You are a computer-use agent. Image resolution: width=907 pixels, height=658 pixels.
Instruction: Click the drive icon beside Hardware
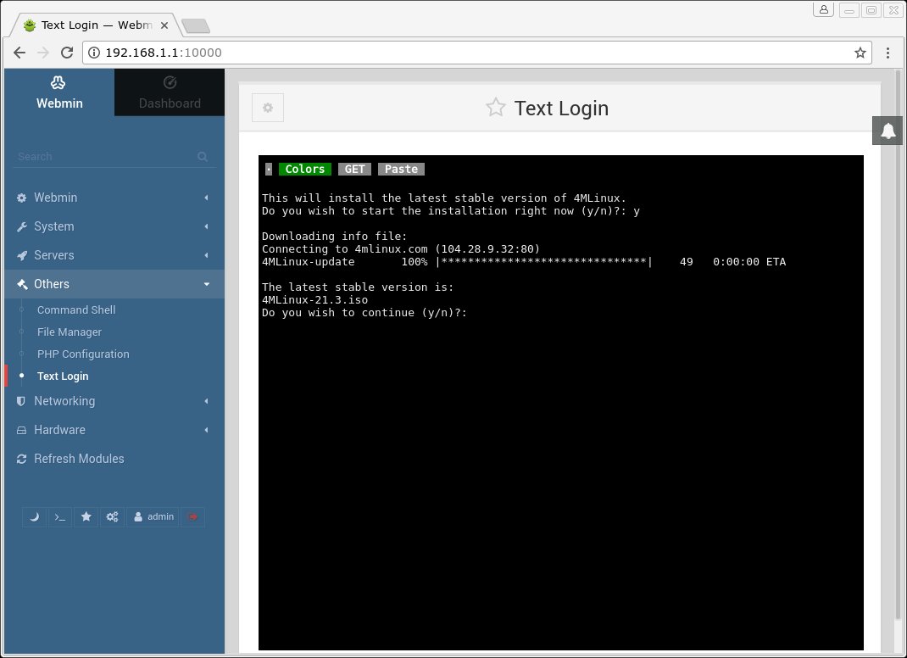coord(21,430)
